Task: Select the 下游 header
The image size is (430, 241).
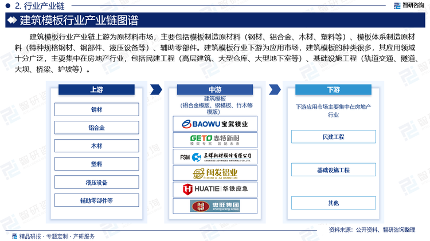Action: [333, 89]
